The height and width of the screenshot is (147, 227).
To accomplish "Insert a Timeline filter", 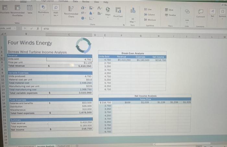I will click(x=170, y=15).
